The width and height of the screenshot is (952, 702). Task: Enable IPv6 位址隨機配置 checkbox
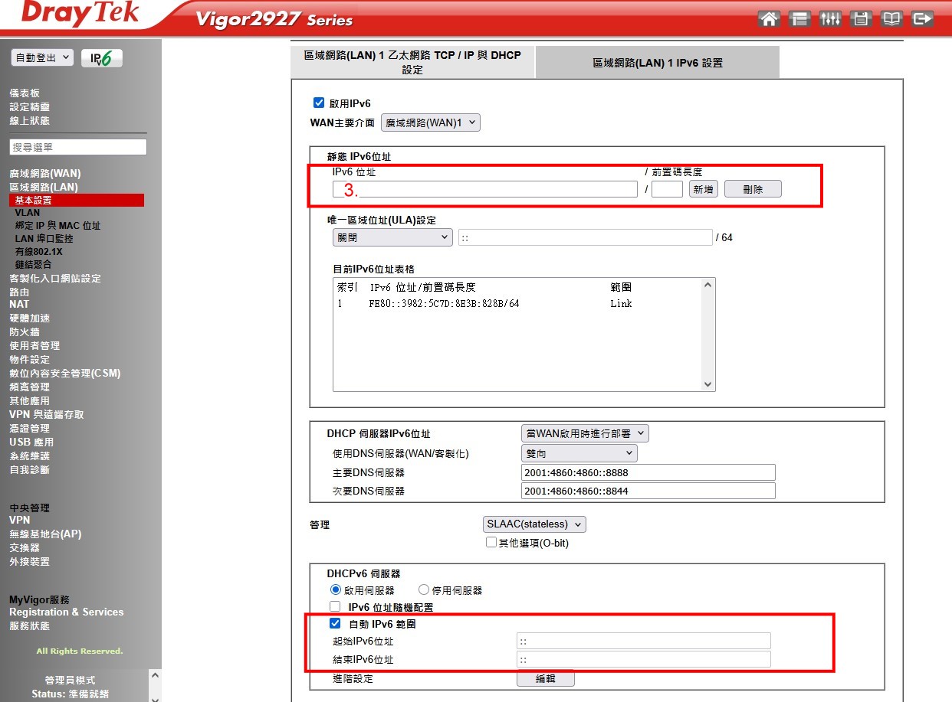(335, 606)
